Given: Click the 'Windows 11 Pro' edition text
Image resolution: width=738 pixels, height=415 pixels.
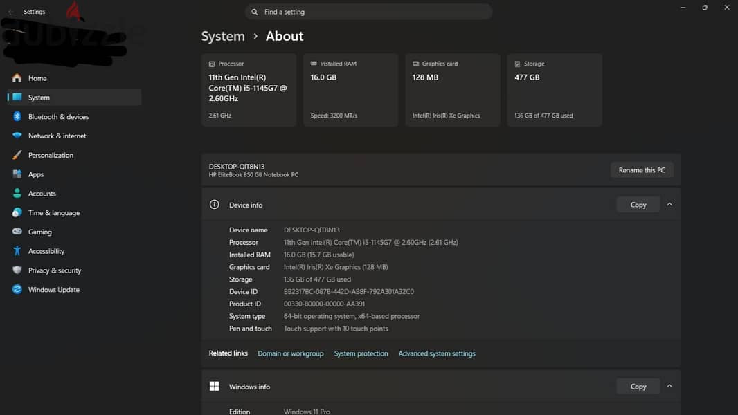Looking at the screenshot, I should tap(307, 412).
